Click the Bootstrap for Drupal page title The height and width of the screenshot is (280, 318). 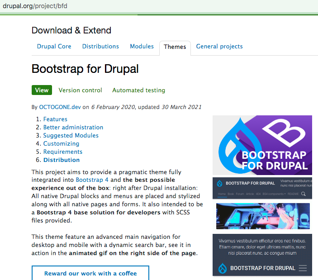click(x=85, y=69)
